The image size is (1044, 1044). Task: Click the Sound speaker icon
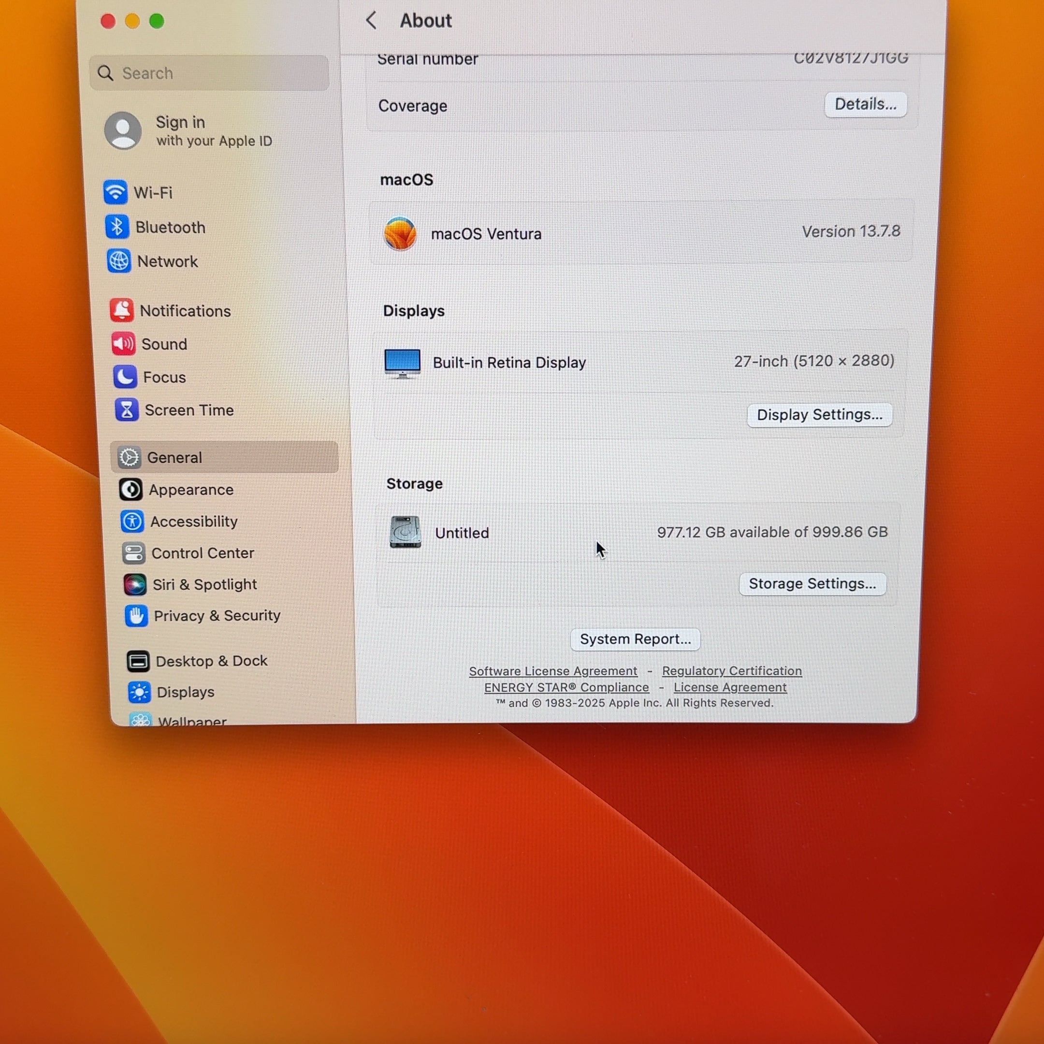pyautogui.click(x=124, y=344)
